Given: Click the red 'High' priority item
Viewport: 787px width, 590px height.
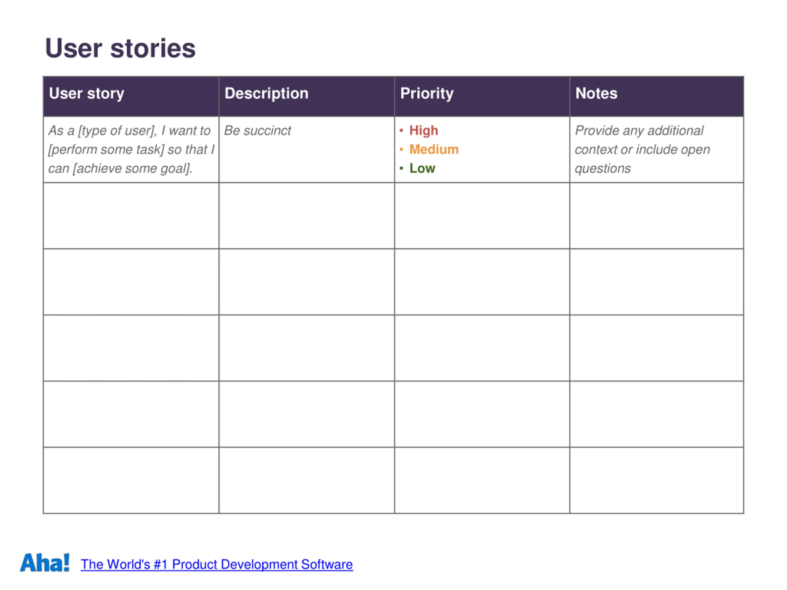Looking at the screenshot, I should [x=423, y=131].
